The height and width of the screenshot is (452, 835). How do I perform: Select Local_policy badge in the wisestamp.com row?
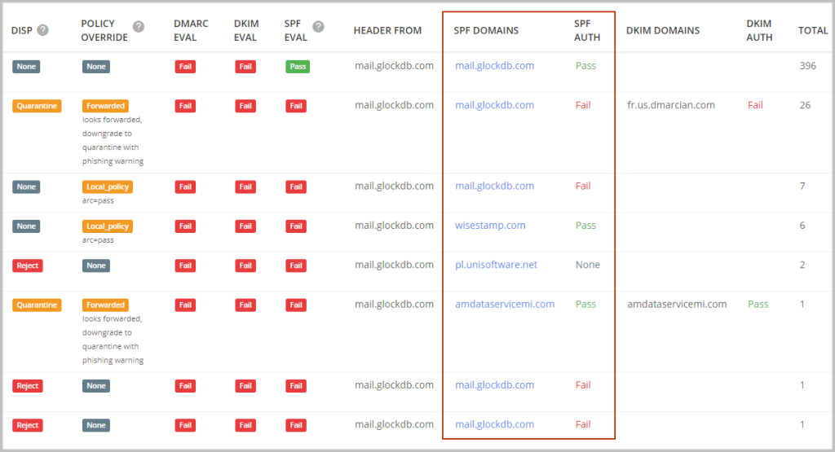pos(107,226)
